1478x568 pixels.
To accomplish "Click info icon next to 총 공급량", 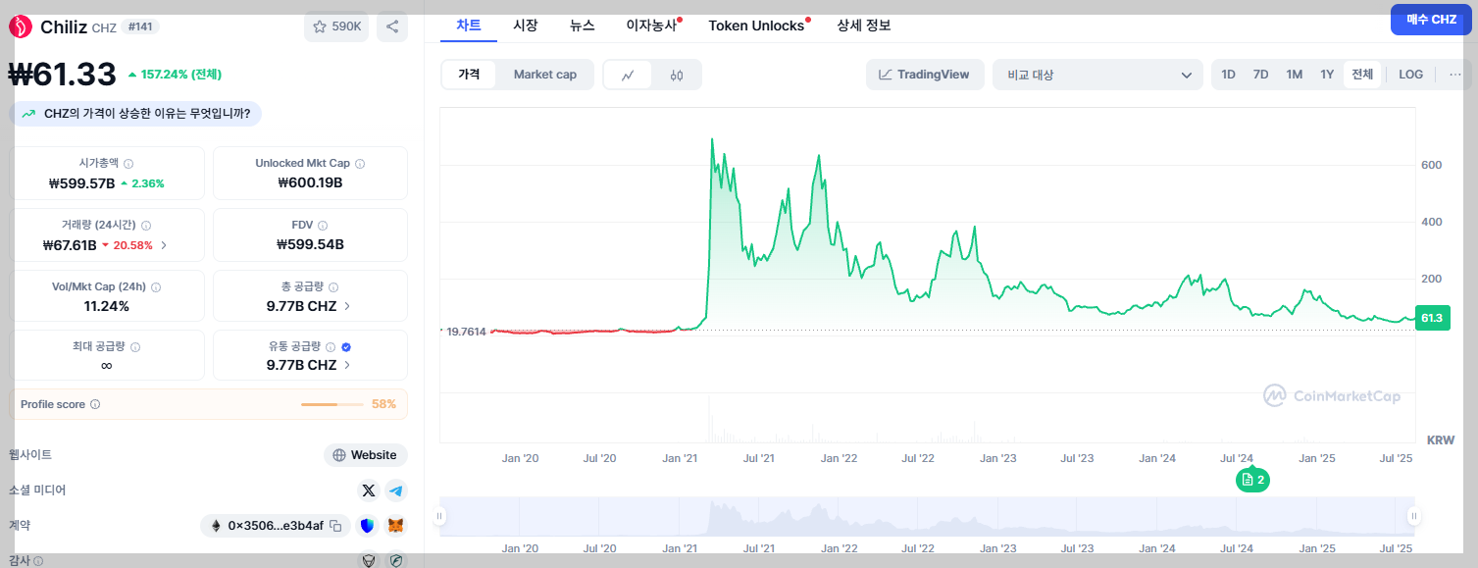I will click(x=333, y=287).
